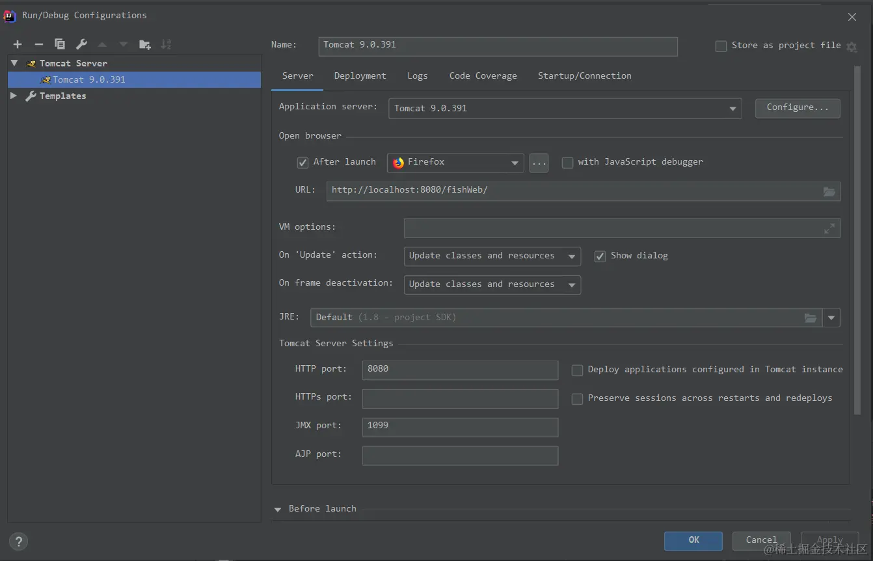873x561 pixels.
Task: Open Firefox browser dropdown
Action: (455, 163)
